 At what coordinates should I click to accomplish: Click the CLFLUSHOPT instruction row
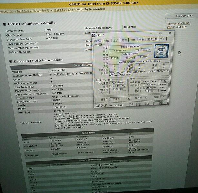pos(98,174)
